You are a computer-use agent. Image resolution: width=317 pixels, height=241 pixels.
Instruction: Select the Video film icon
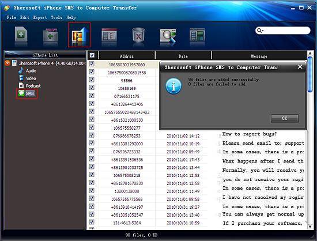[21, 78]
